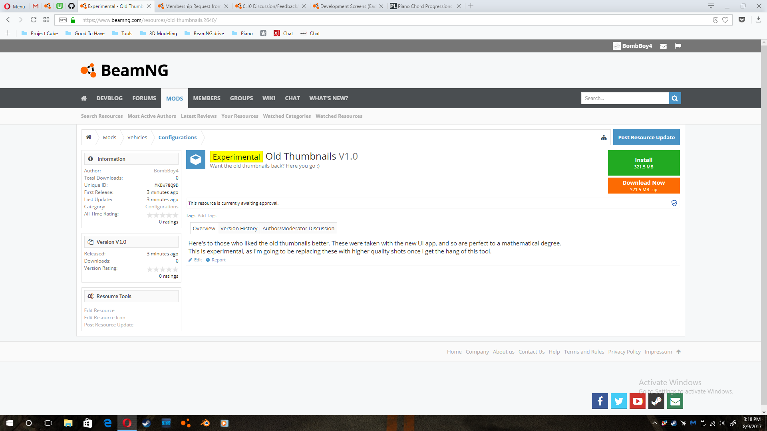
Task: Open the Steam social icon
Action: click(x=656, y=401)
